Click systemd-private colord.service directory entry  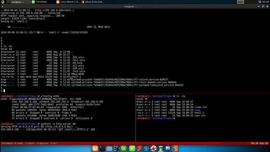120,79
